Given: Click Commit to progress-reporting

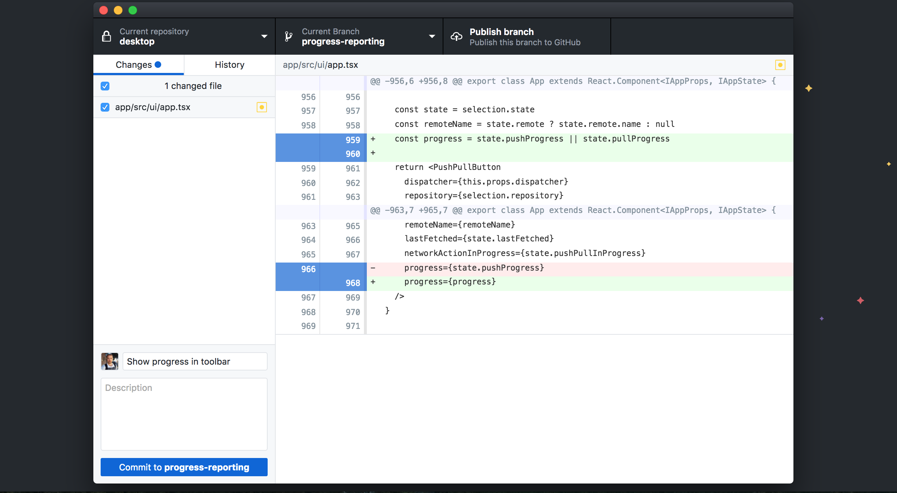Looking at the screenshot, I should point(184,467).
